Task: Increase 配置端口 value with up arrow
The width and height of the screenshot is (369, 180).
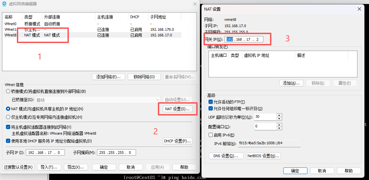Action: pyautogui.click(x=279, y=125)
